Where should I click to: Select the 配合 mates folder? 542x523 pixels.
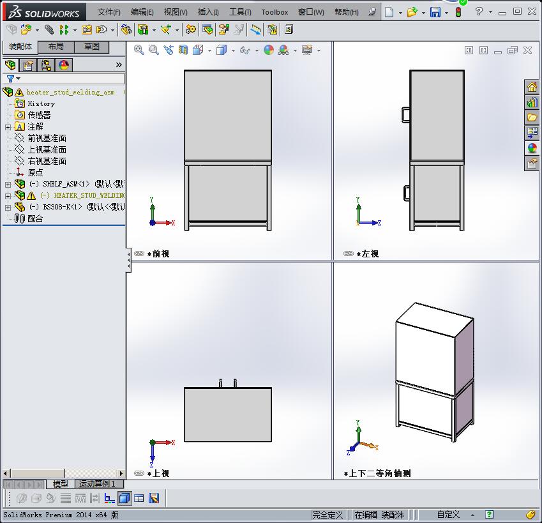35,218
